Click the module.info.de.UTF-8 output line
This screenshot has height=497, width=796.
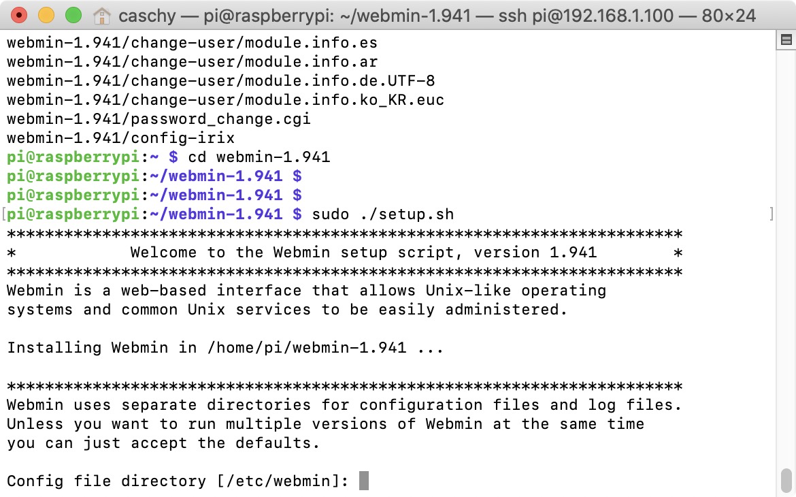pos(220,81)
